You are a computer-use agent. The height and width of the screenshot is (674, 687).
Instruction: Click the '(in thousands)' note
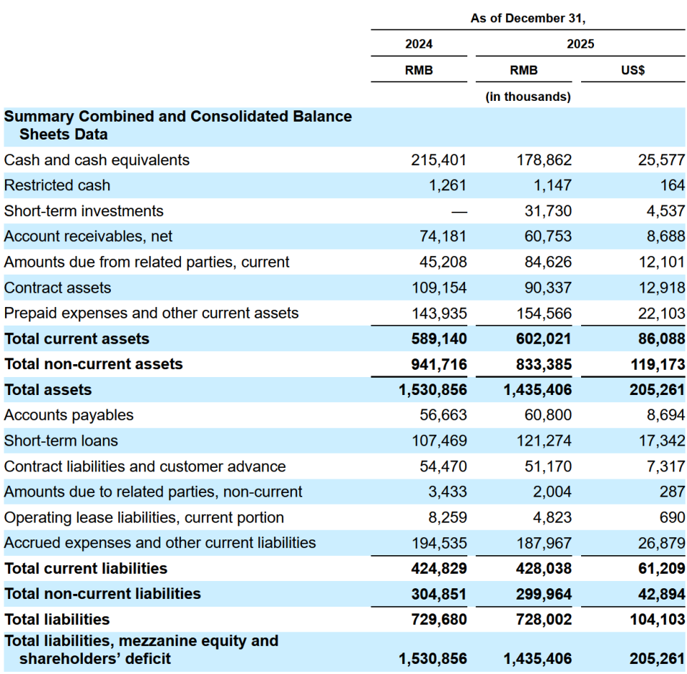(528, 97)
